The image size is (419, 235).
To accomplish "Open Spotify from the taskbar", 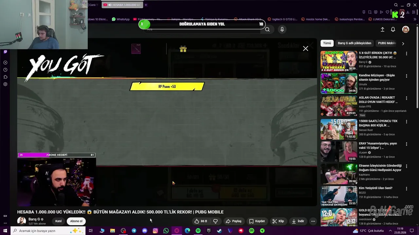I will pyautogui.click(x=198, y=231).
